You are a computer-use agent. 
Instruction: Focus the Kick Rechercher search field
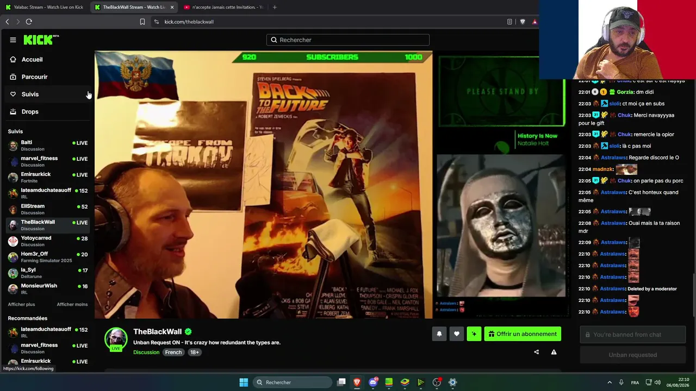(348, 40)
